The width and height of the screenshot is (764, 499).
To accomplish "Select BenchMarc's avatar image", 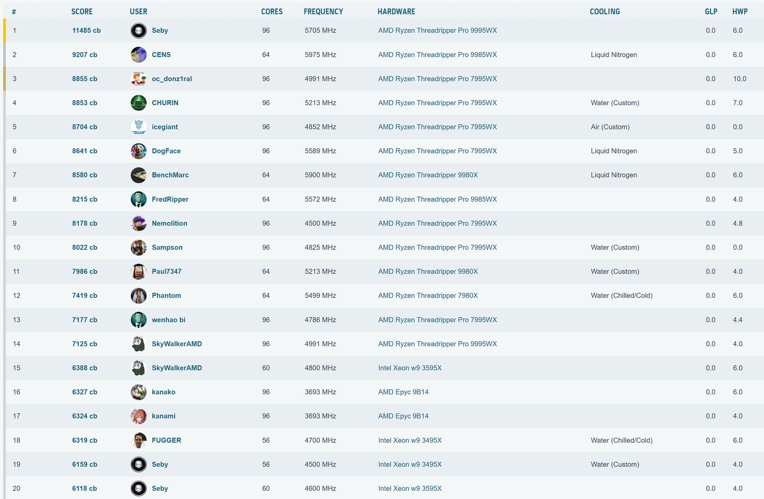I will (x=138, y=175).
